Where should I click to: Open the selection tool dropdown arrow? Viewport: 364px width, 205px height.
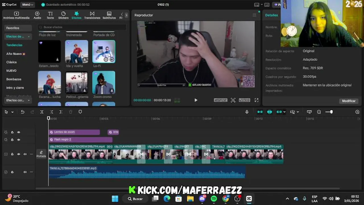click(x=12, y=112)
